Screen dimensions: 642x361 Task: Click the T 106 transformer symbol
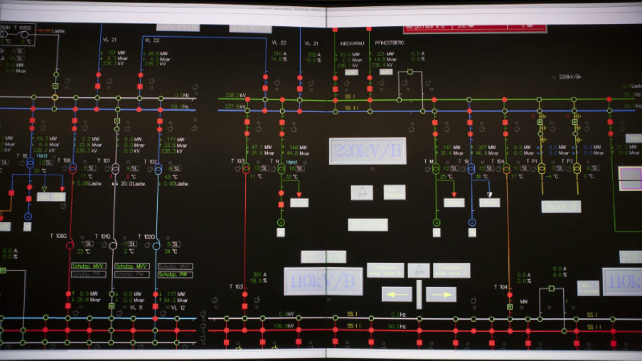point(73,168)
